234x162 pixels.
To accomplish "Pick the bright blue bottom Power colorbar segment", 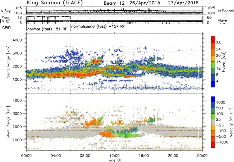I will point(213,84).
